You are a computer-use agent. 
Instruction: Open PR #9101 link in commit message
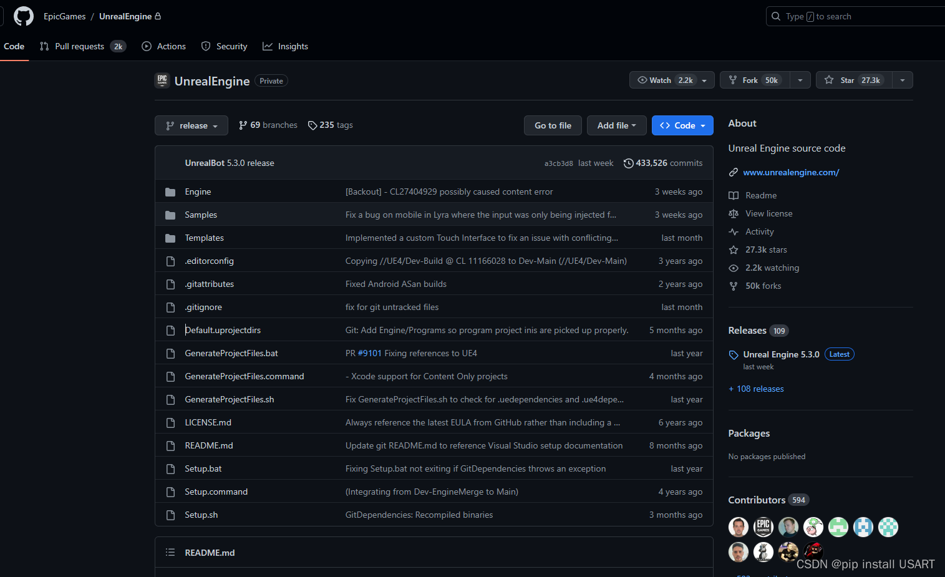pos(369,354)
